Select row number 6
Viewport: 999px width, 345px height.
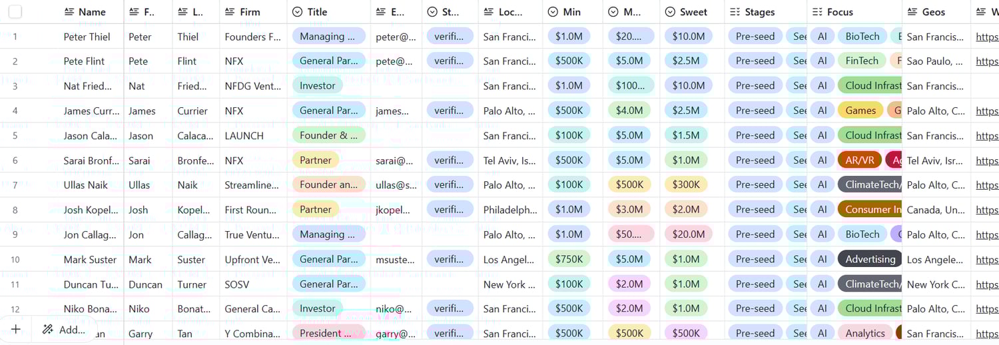15,161
